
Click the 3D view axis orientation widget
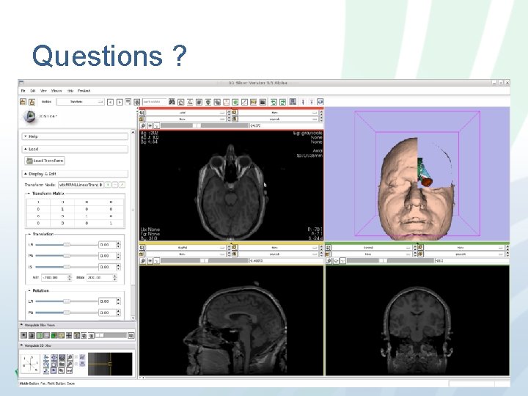tap(31, 362)
